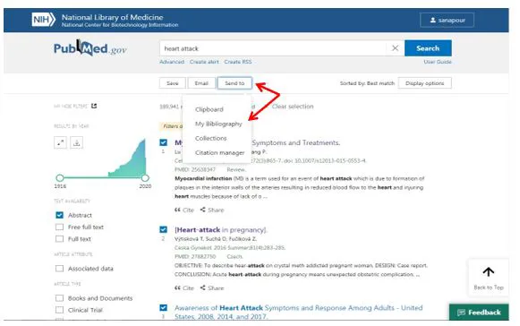Enable the Full text filter
The height and width of the screenshot is (326, 520).
[x=59, y=239]
